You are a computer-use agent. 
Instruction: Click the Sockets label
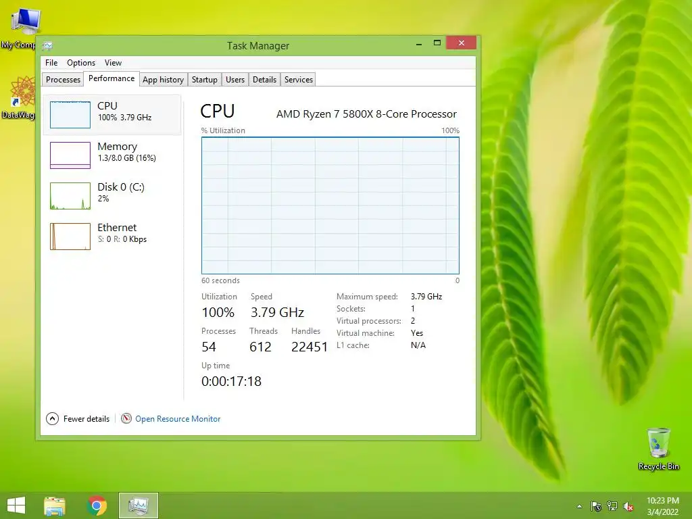pyautogui.click(x=351, y=308)
